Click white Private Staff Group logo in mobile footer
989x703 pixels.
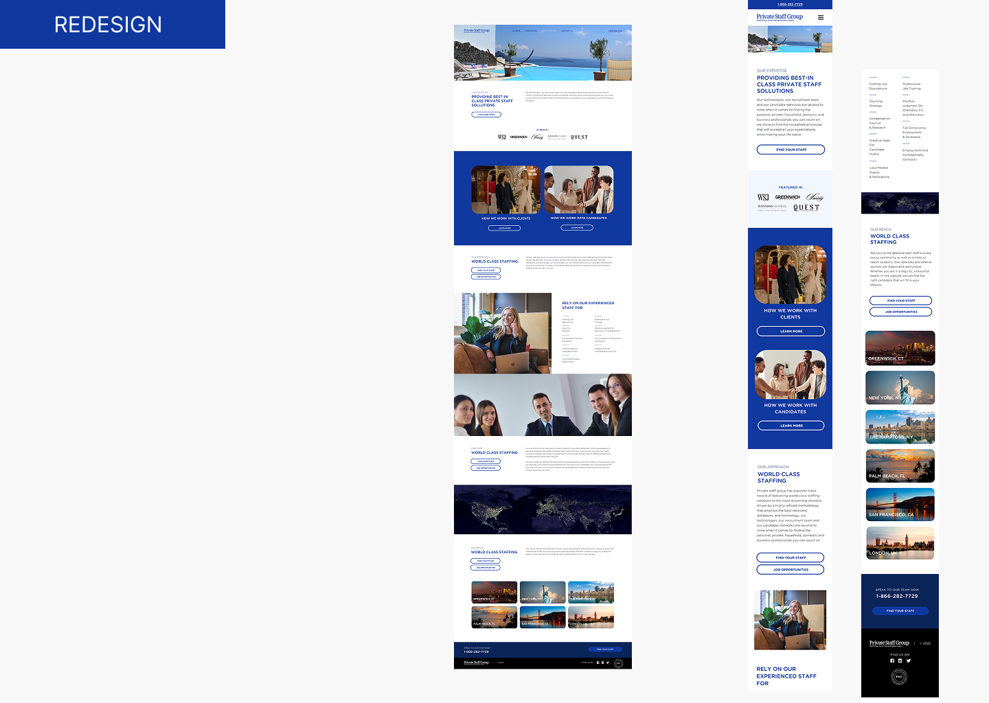click(889, 643)
